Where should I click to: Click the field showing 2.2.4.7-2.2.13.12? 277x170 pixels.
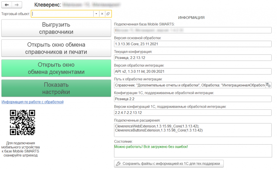pos(193,113)
